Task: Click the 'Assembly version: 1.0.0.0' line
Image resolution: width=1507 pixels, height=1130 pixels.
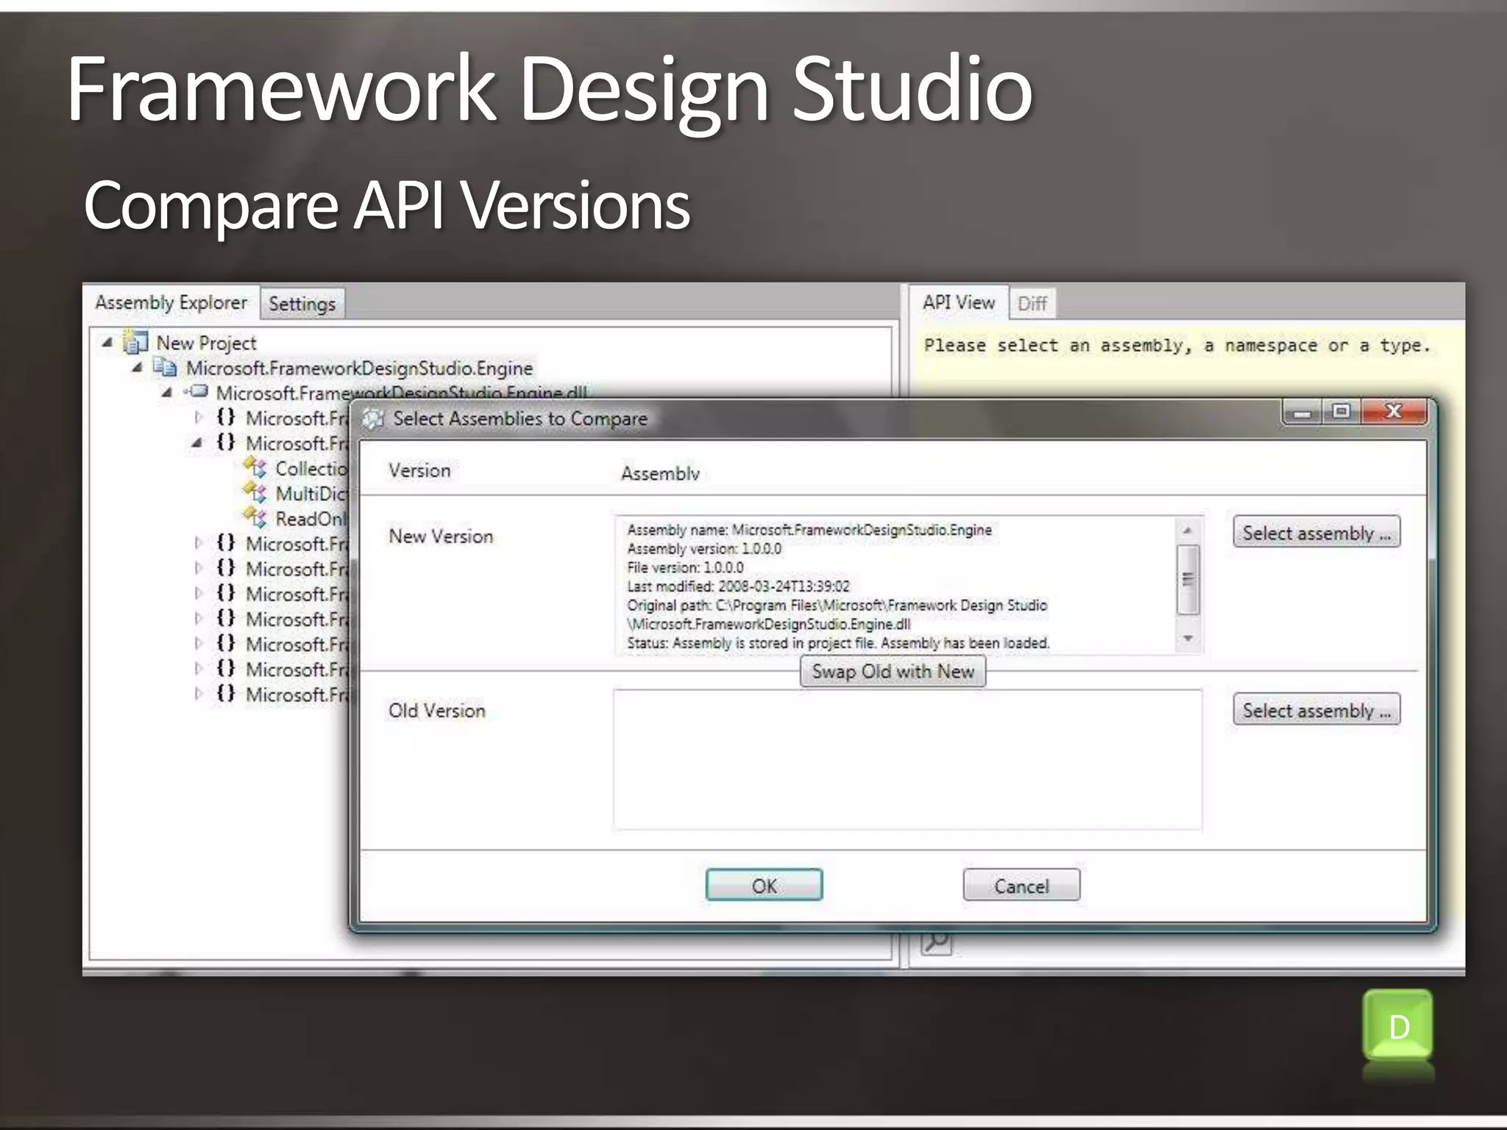Action: [704, 549]
